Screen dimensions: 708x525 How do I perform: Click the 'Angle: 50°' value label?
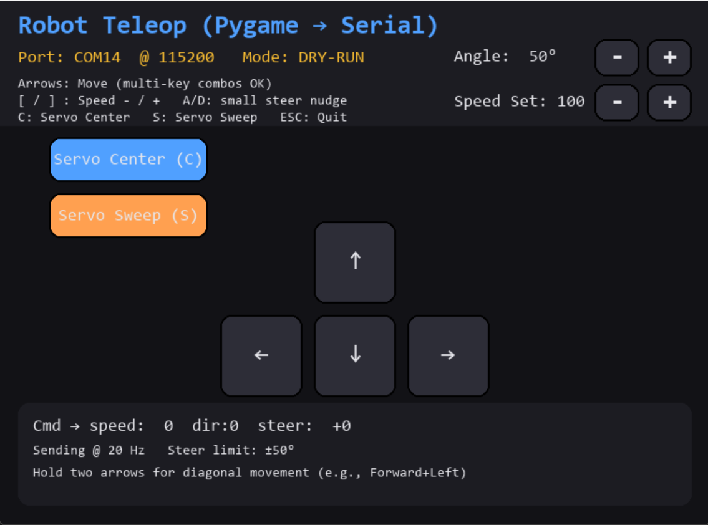tap(505, 56)
